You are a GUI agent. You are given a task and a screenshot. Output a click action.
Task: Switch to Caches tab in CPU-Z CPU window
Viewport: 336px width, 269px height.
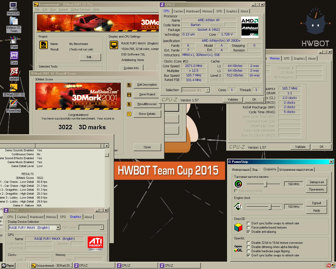178,11
